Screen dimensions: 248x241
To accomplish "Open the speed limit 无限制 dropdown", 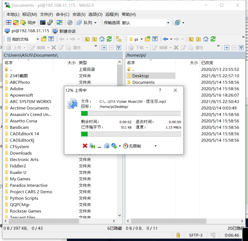I will (156, 146).
